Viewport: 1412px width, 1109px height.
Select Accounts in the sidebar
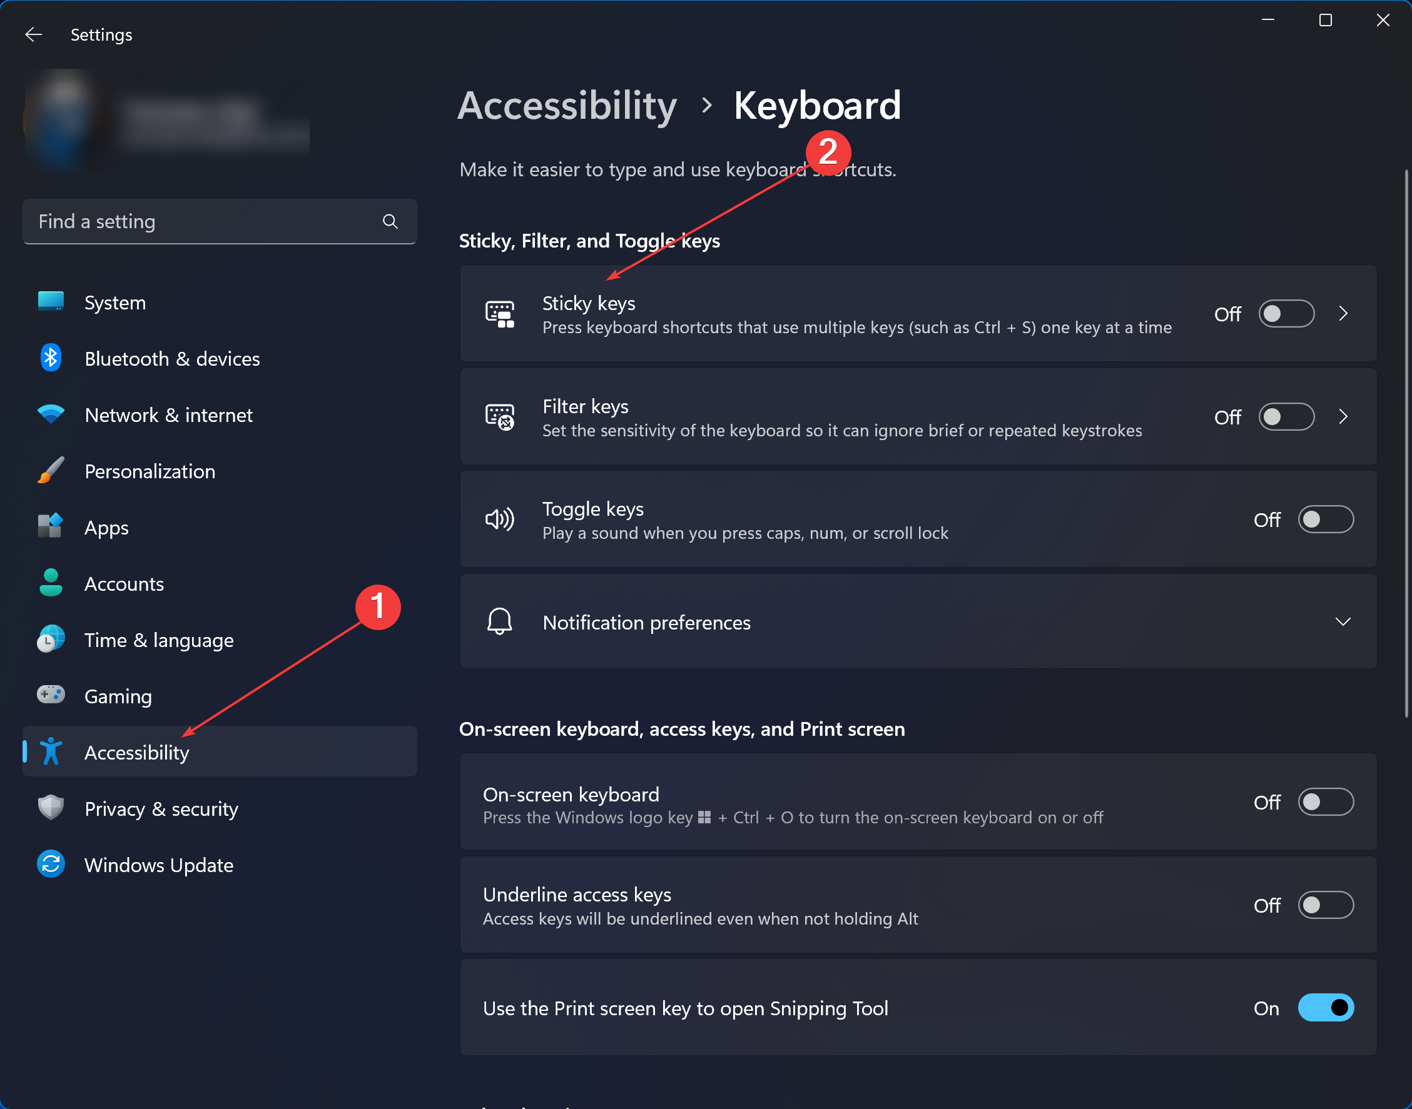pos(124,584)
